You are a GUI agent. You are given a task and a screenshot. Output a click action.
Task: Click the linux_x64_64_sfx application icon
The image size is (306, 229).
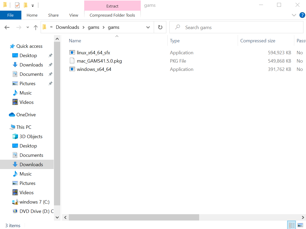pos(72,52)
